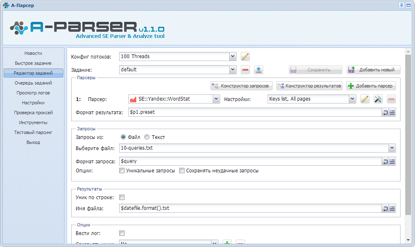Click the Сохранить button

tap(315, 70)
